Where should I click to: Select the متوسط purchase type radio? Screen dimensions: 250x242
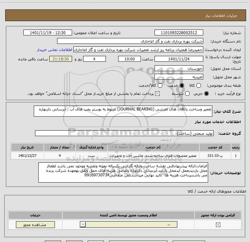[187, 94]
